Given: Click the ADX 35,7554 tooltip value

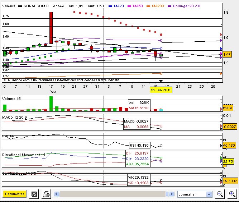Looking at the screenshot, I should [x=137, y=164].
